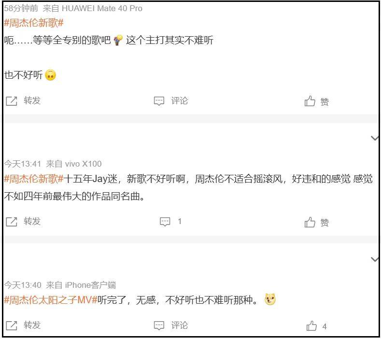Image resolution: width=381 pixels, height=339 pixels.
Task: Click repost icon on vivo X100 post
Action: 11,222
